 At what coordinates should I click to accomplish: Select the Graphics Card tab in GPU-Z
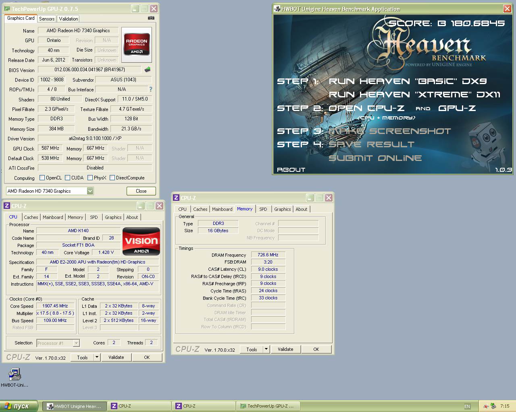pyautogui.click(x=21, y=18)
